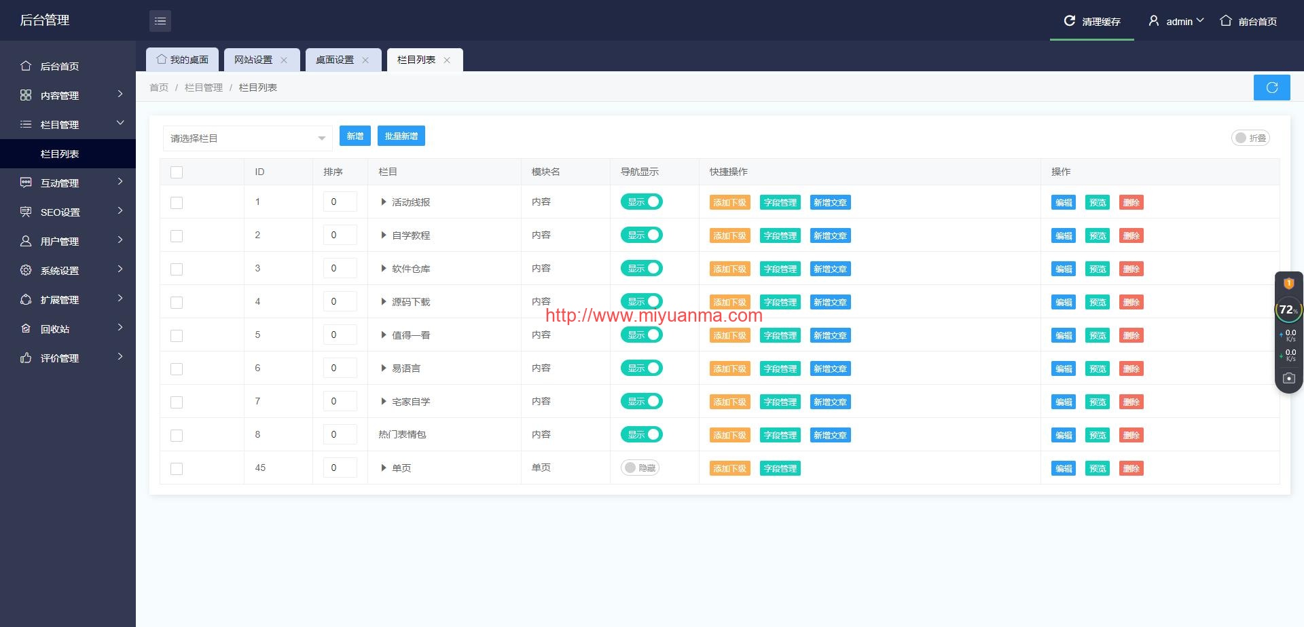Close the 栏目列表 tab
This screenshot has width=1304, height=627.
coord(447,60)
